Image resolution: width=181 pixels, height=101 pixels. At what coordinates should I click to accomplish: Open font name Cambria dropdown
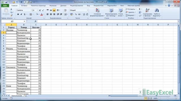[x=31, y=10]
